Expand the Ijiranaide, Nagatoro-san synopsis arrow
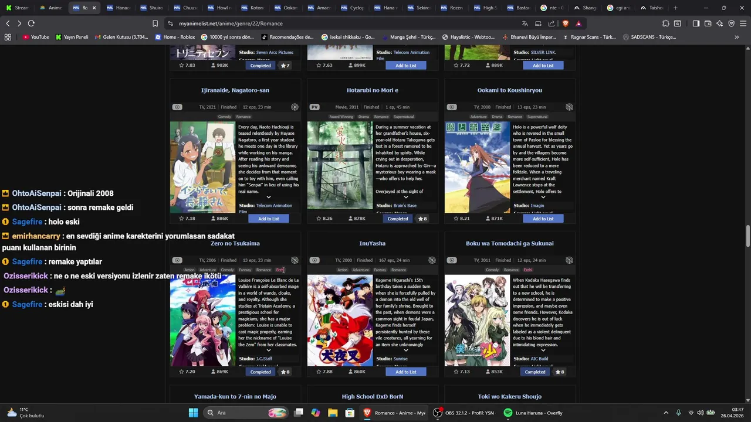 click(x=269, y=197)
